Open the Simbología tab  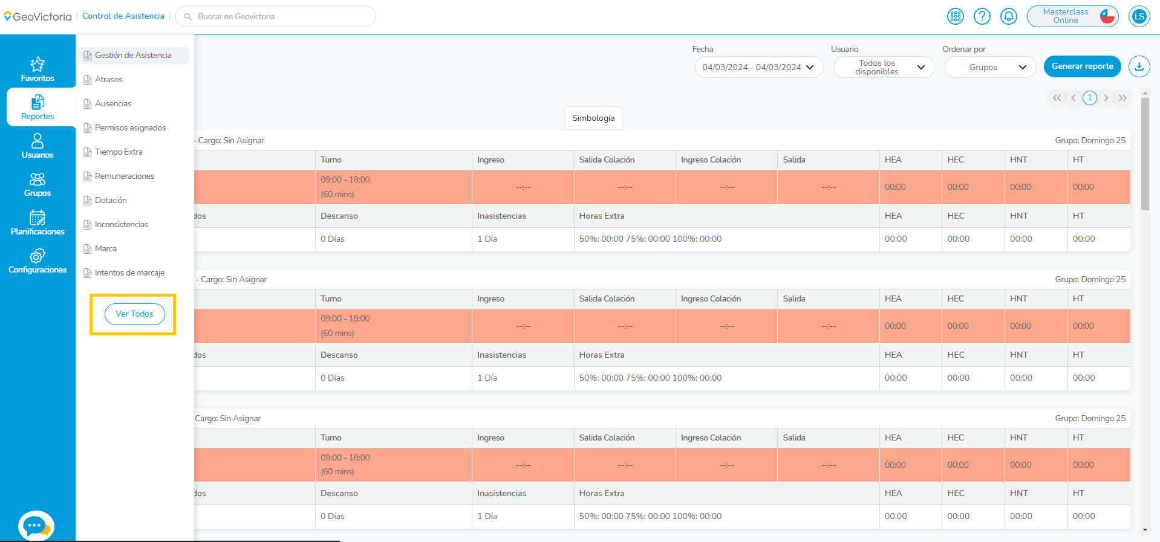tap(593, 118)
